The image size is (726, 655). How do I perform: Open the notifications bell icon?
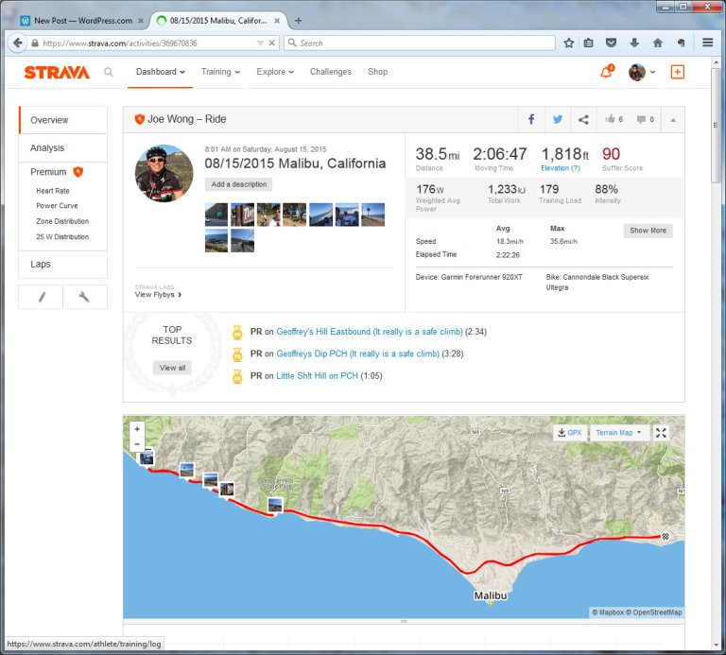click(607, 72)
